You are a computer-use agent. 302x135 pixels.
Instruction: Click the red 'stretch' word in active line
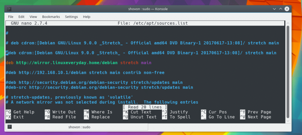(x=129, y=63)
